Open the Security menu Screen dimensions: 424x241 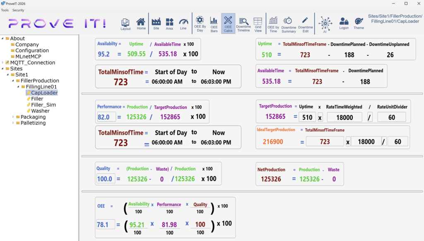tap(18, 10)
